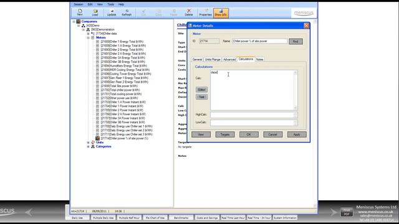Click the Calc box vertical scrollbar
This screenshot has width=399, height=224.
(295, 90)
